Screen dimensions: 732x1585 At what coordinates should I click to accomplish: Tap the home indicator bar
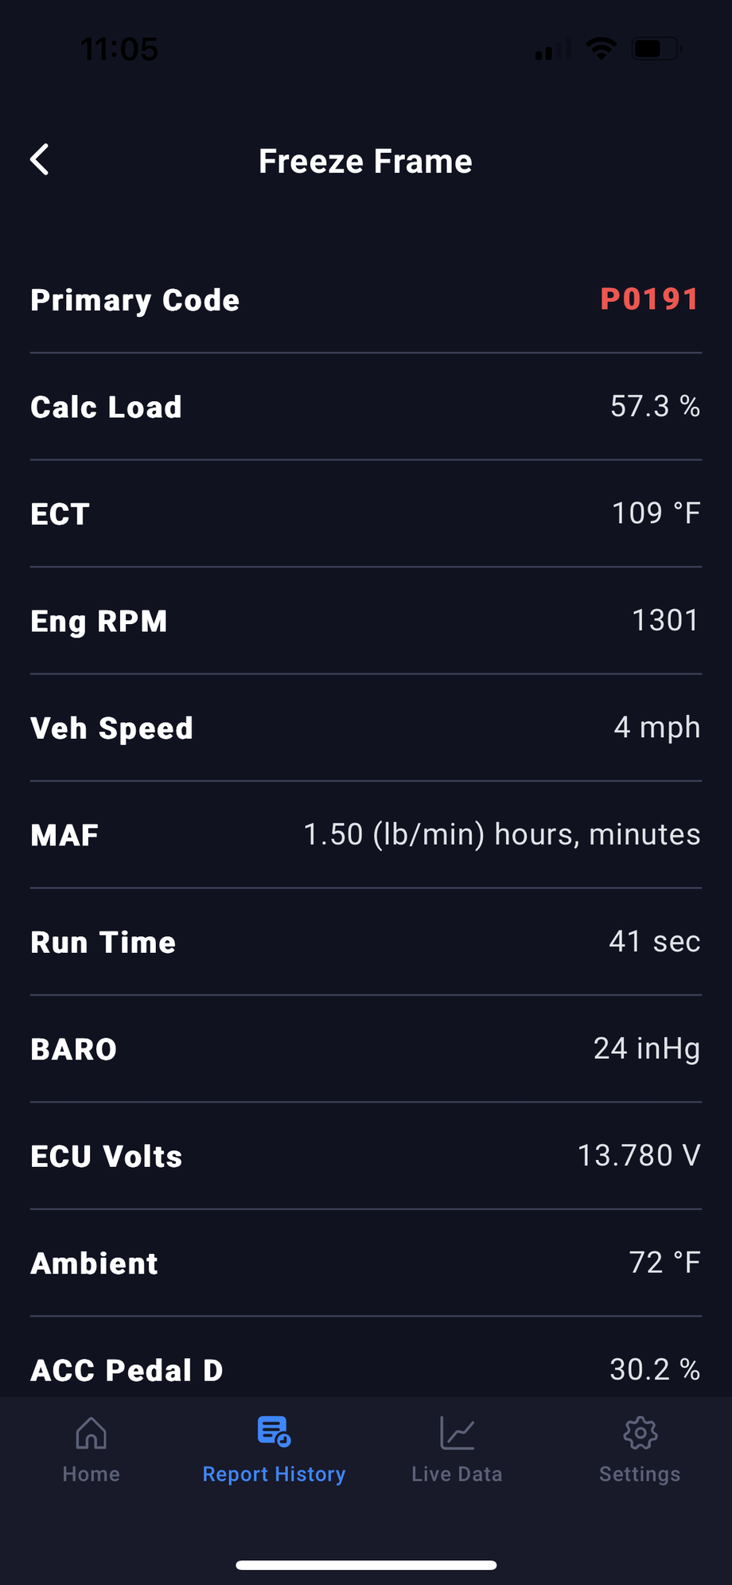tap(366, 1565)
